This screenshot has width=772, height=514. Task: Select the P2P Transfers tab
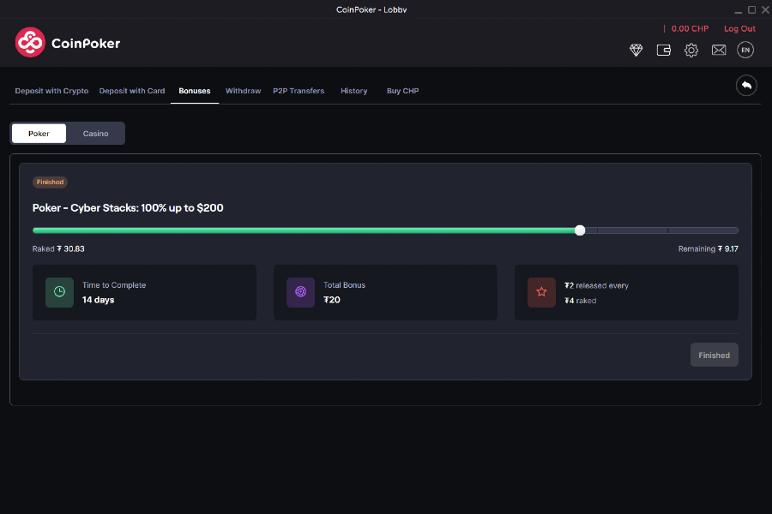coord(299,91)
